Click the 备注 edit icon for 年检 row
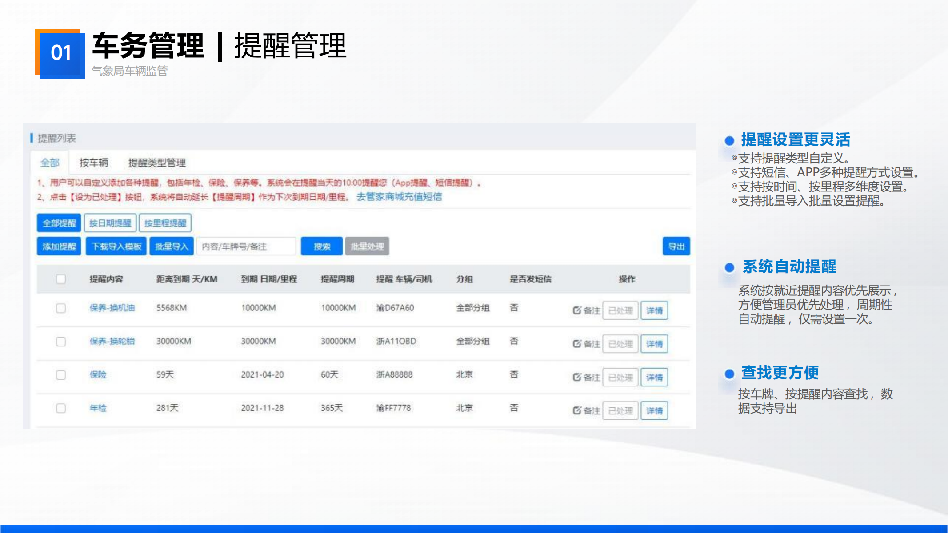This screenshot has height=533, width=948. click(577, 410)
